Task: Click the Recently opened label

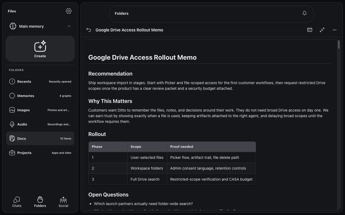Action: click(x=60, y=82)
